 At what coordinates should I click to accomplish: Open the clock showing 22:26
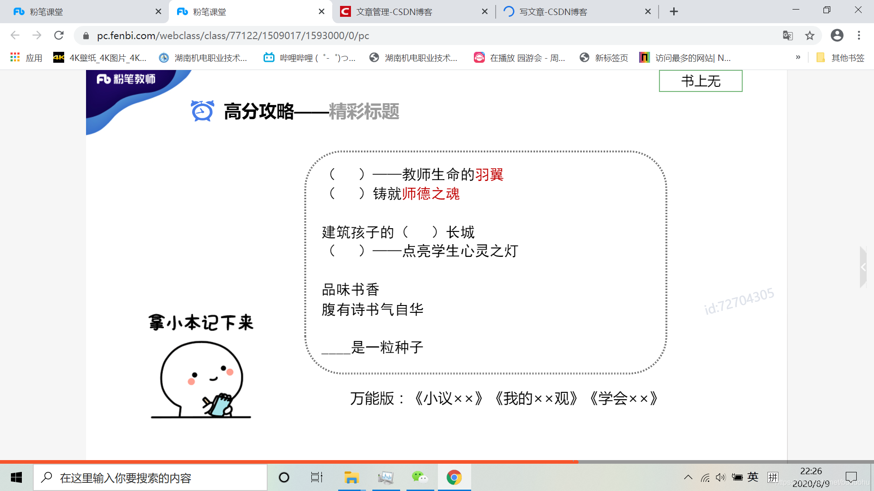pyautogui.click(x=811, y=477)
